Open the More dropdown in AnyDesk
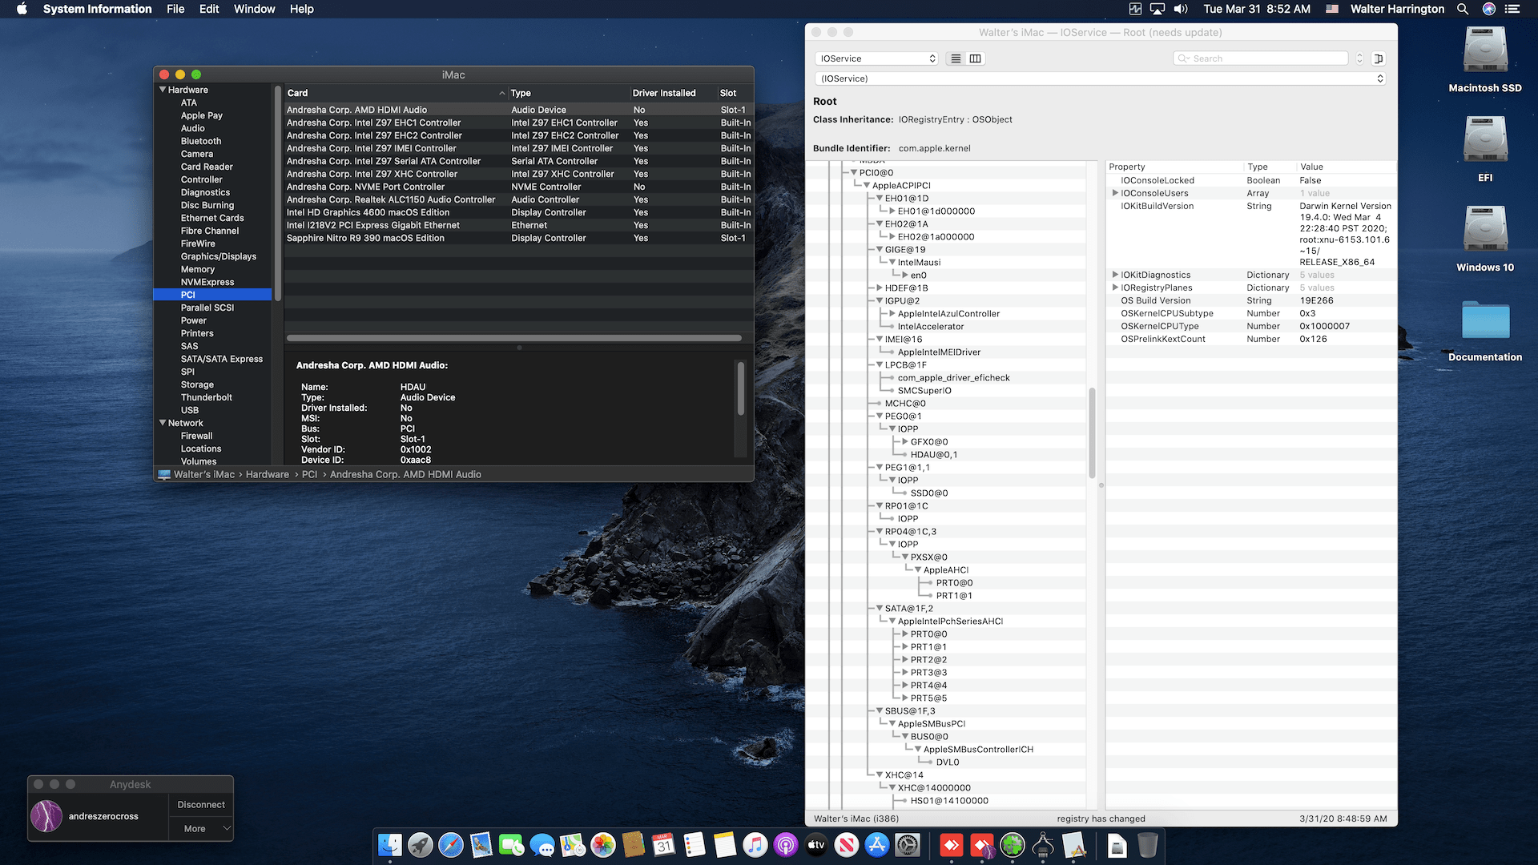This screenshot has height=865, width=1538. click(201, 828)
